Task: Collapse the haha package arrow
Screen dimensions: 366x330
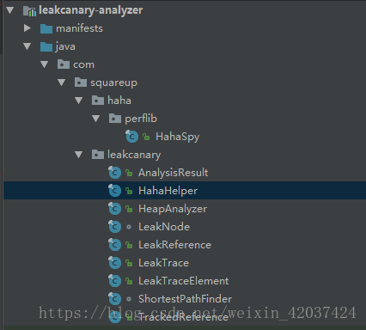Action: (79, 101)
